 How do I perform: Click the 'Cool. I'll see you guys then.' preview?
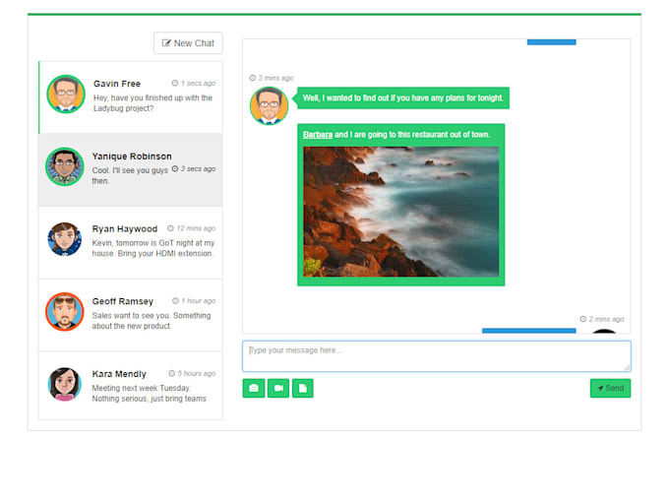tap(130, 175)
